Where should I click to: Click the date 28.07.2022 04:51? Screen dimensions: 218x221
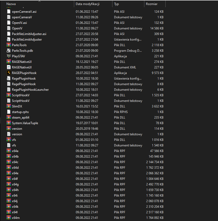tap(87, 73)
